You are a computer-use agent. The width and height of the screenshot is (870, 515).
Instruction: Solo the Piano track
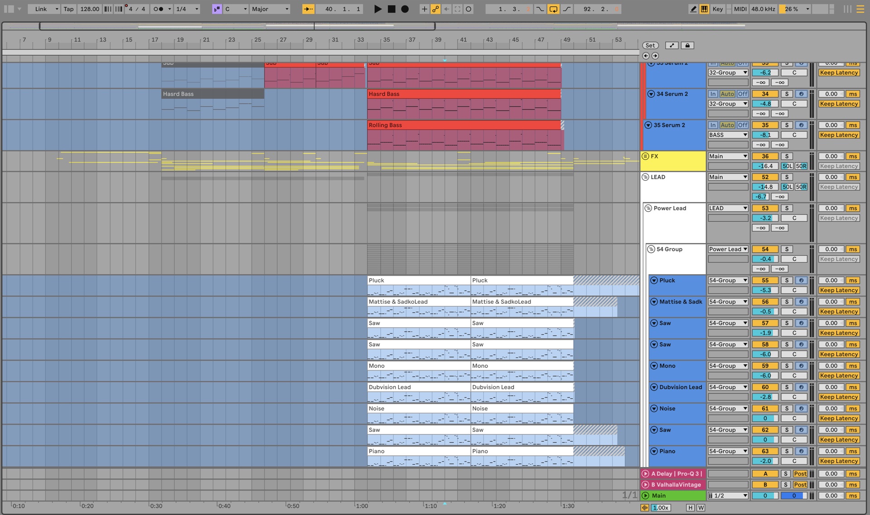[787, 451]
